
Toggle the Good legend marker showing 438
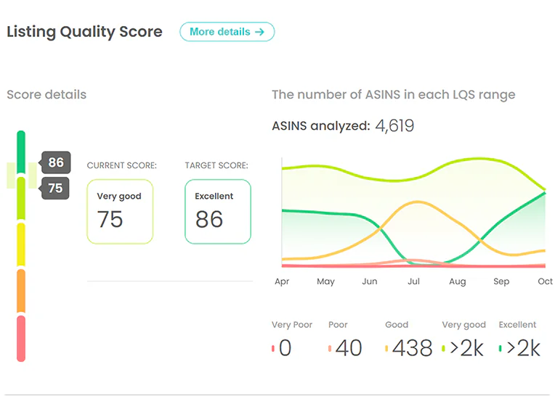pyautogui.click(x=386, y=349)
